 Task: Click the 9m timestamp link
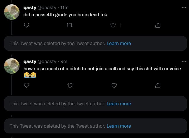pos(63,61)
